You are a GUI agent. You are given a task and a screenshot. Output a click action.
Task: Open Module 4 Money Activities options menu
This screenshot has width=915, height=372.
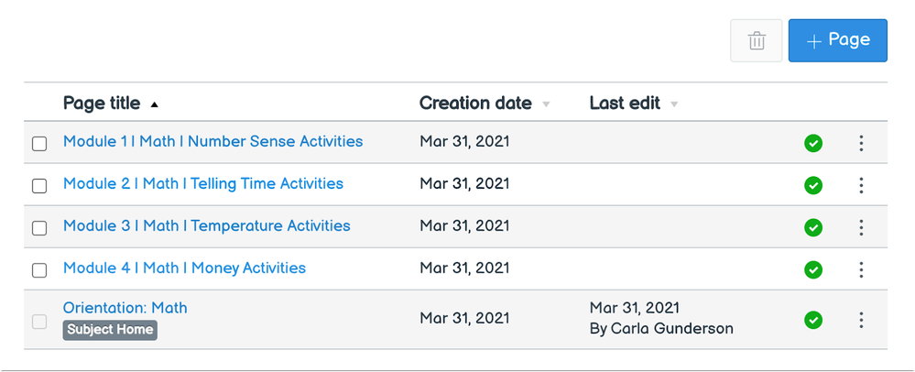(x=861, y=269)
